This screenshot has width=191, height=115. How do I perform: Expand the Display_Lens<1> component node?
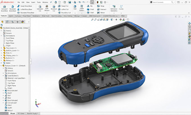[x=1, y=56]
